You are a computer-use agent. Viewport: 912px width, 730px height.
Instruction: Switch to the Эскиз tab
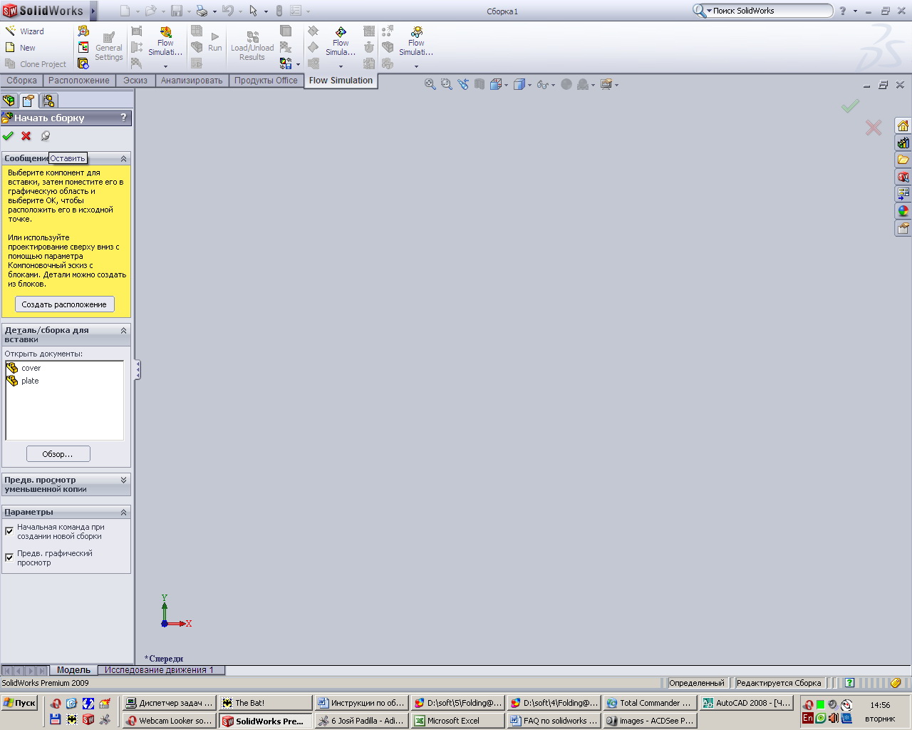point(135,81)
